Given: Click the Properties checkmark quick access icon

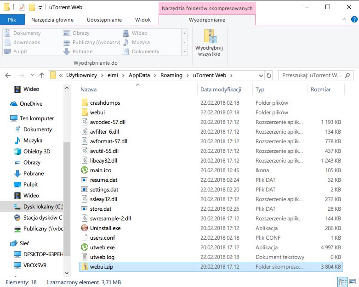Looking at the screenshot, I should tap(22, 7).
